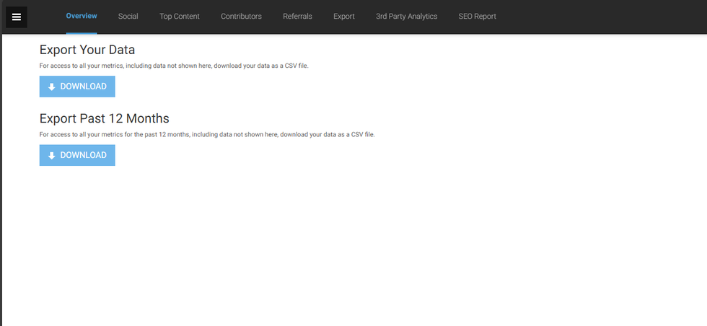View the Referrals tab
This screenshot has height=326, width=707.
[297, 16]
